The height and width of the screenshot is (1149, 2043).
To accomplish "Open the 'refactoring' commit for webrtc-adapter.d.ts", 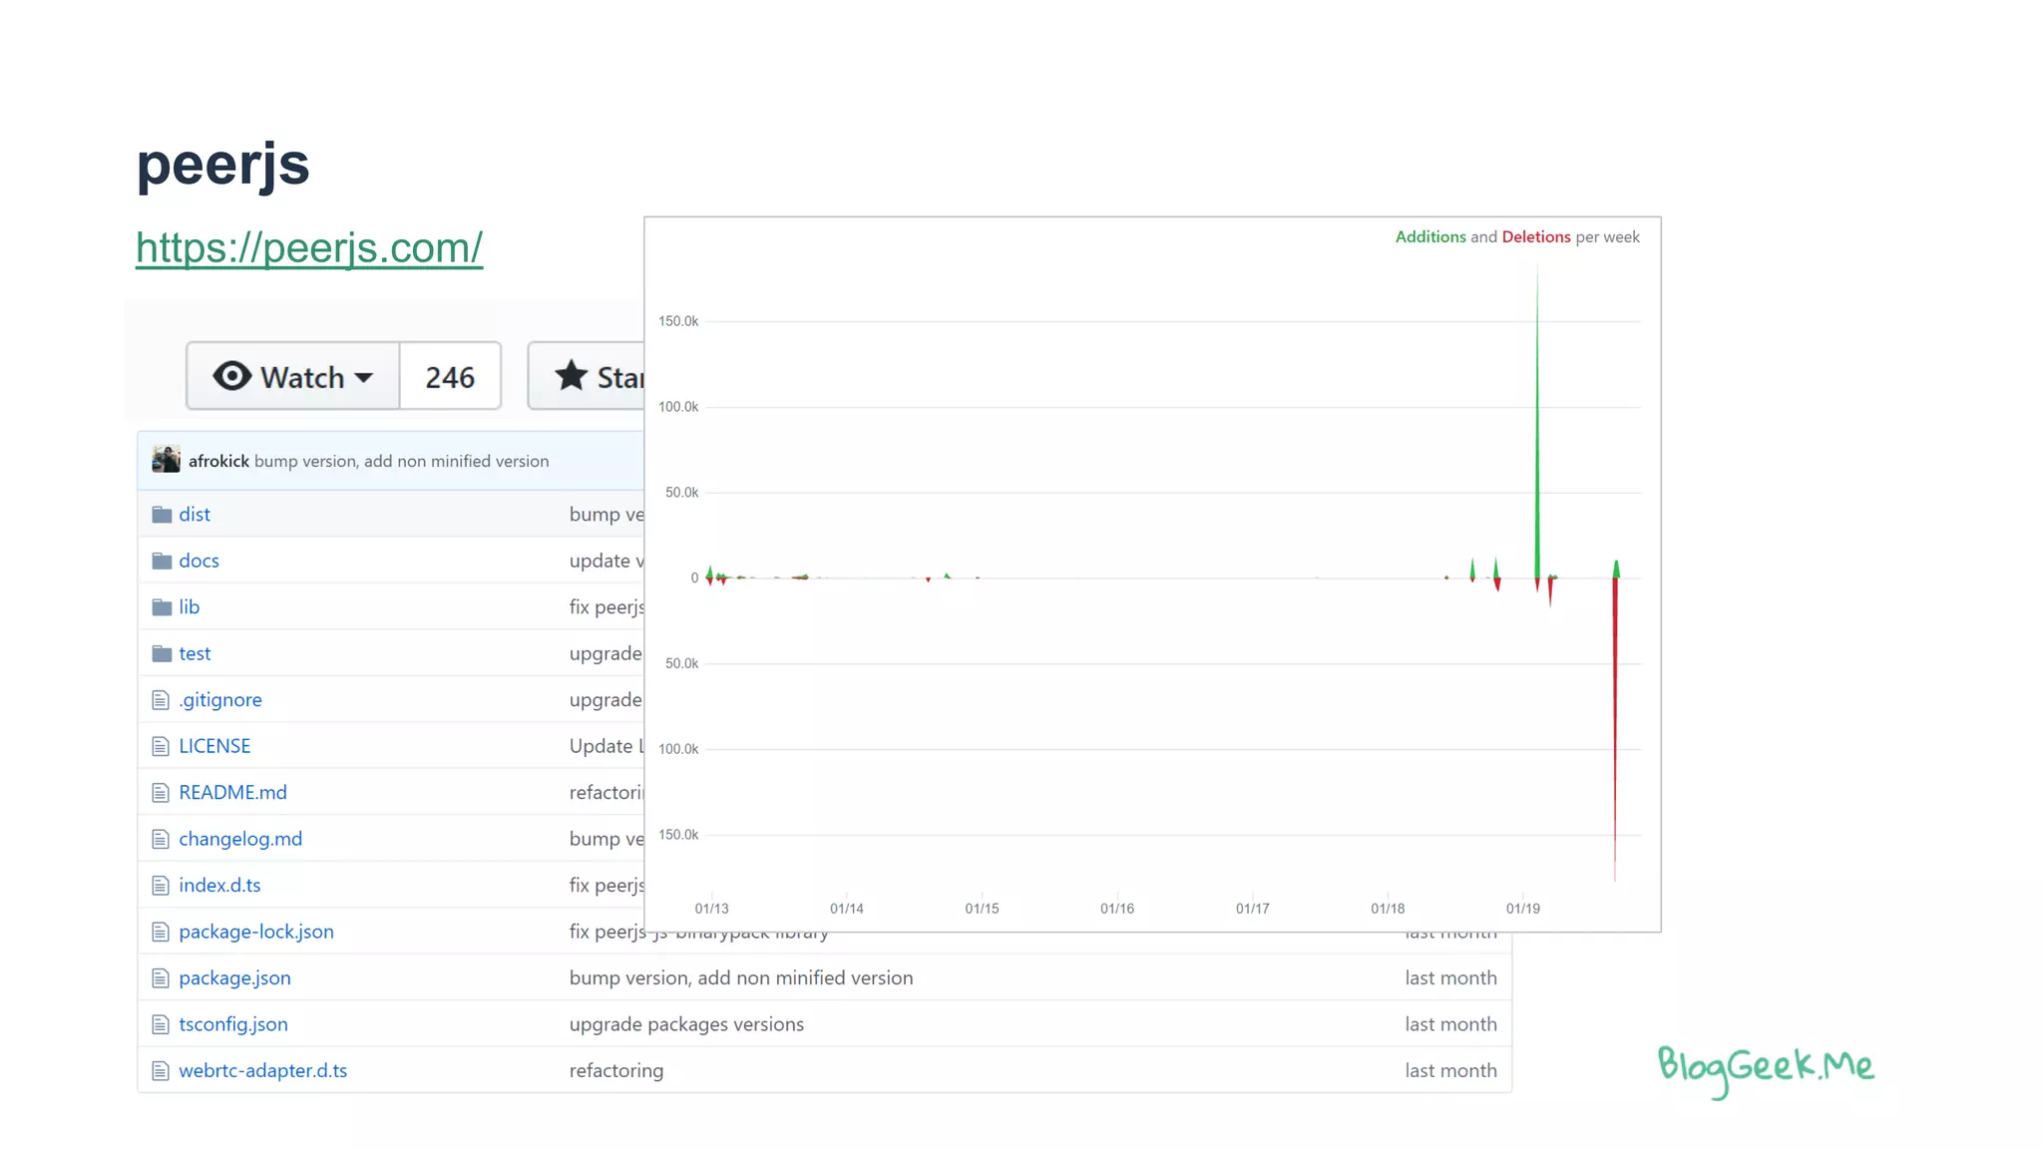I will [x=616, y=1070].
